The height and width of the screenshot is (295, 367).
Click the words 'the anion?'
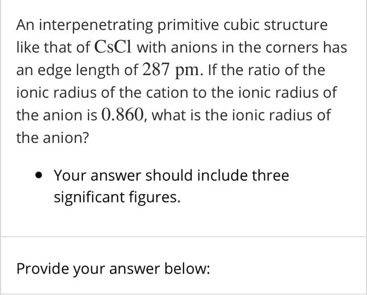pyautogui.click(x=53, y=138)
